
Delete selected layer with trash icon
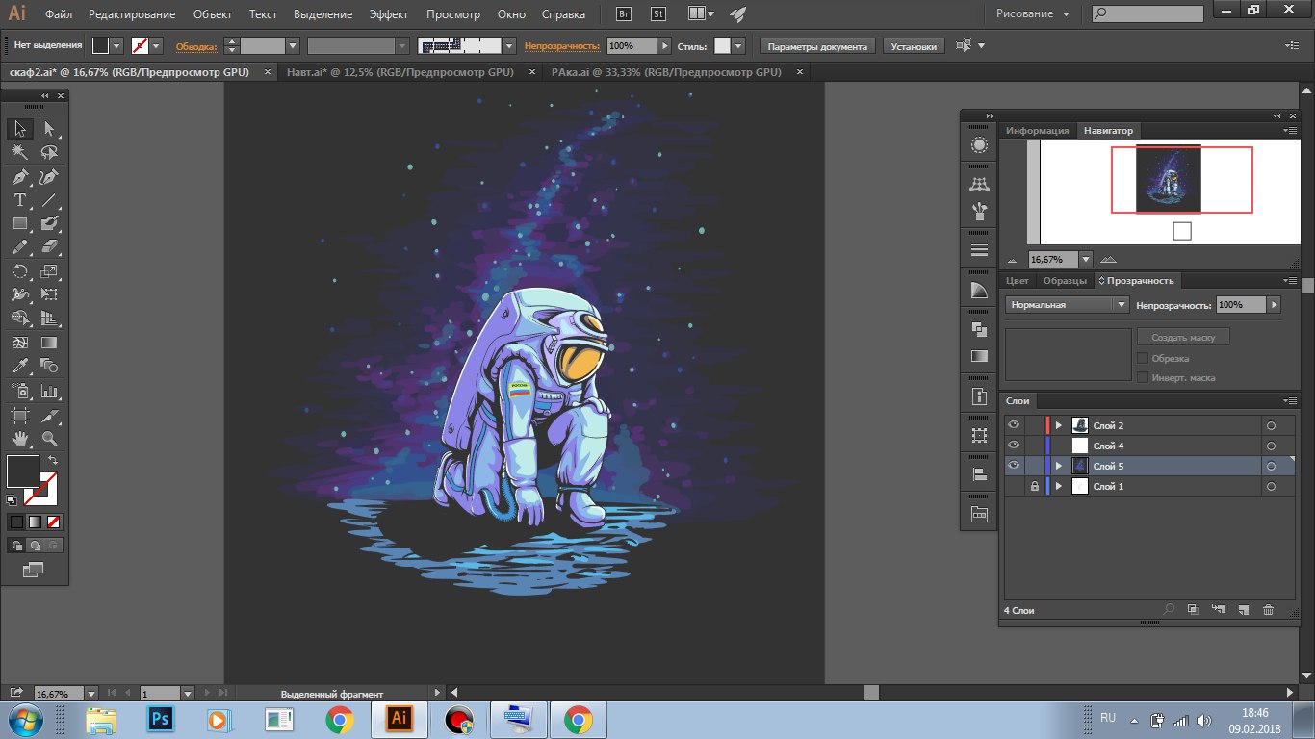1268,610
